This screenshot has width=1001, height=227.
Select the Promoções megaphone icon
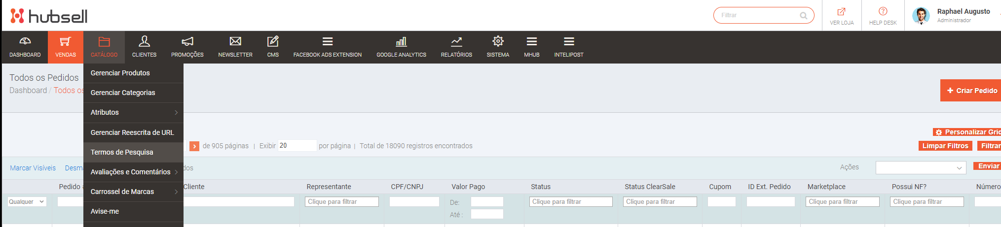(187, 41)
